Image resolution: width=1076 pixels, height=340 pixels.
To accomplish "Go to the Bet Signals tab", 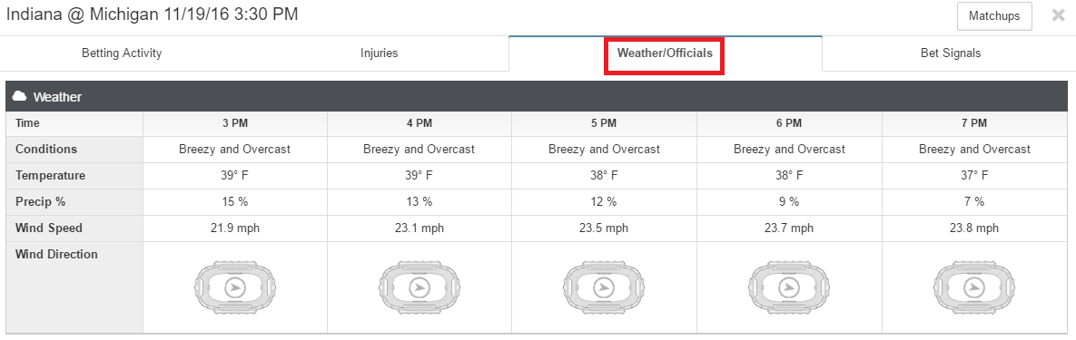I will (x=951, y=53).
